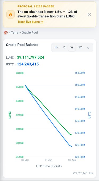The width and height of the screenshot is (99, 181).
Task: Click the 120.00M axis label
Action: [x=80, y=157]
